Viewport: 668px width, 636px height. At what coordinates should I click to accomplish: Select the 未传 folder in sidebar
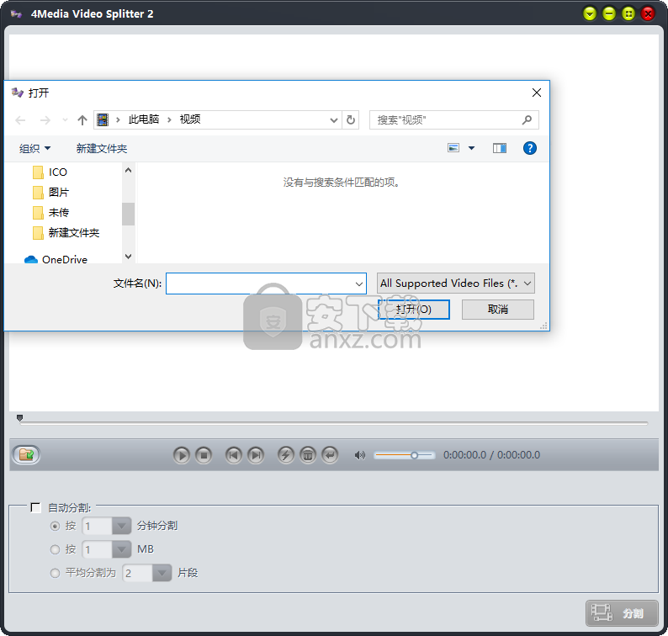(50, 213)
